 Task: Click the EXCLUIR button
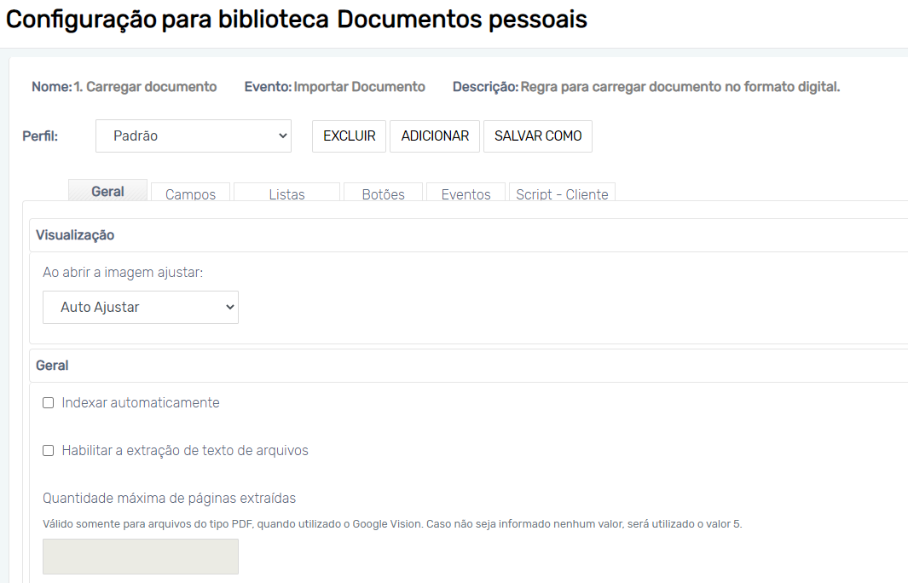pyautogui.click(x=349, y=136)
